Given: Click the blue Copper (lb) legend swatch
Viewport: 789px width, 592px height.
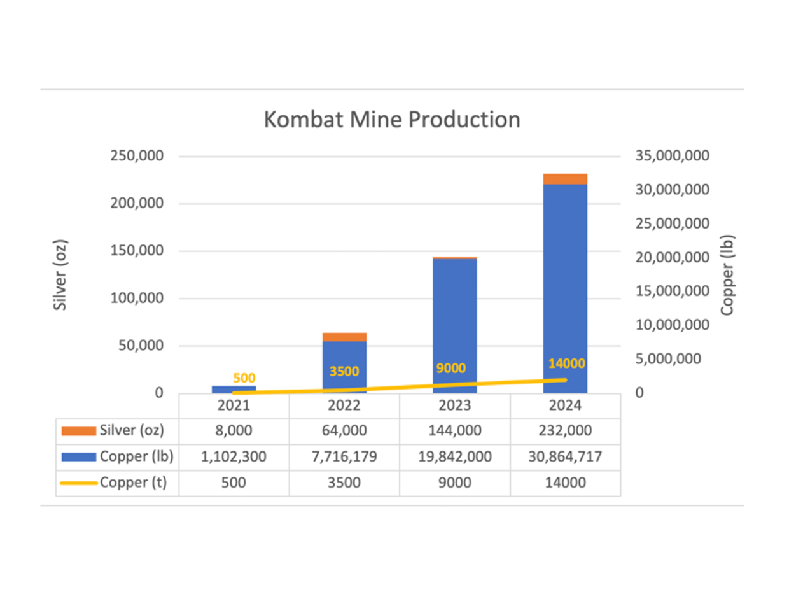Looking at the screenshot, I should coord(78,456).
